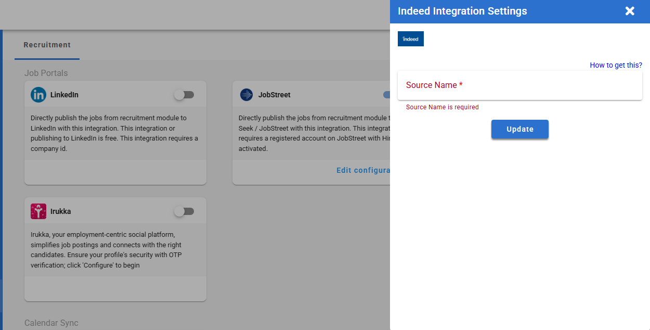This screenshot has height=330, width=650.
Task: Click the Job Portals section heading
Action: click(x=46, y=73)
